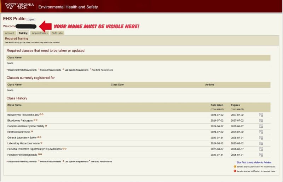Open certificate icon for Portable Fire Extinguishers
Viewport: 283px width, 182px height.
click(261, 155)
